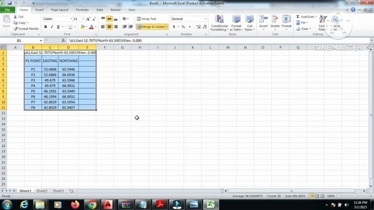This screenshot has height=210, width=374.
Task: Increase font size
Action: click(x=88, y=19)
